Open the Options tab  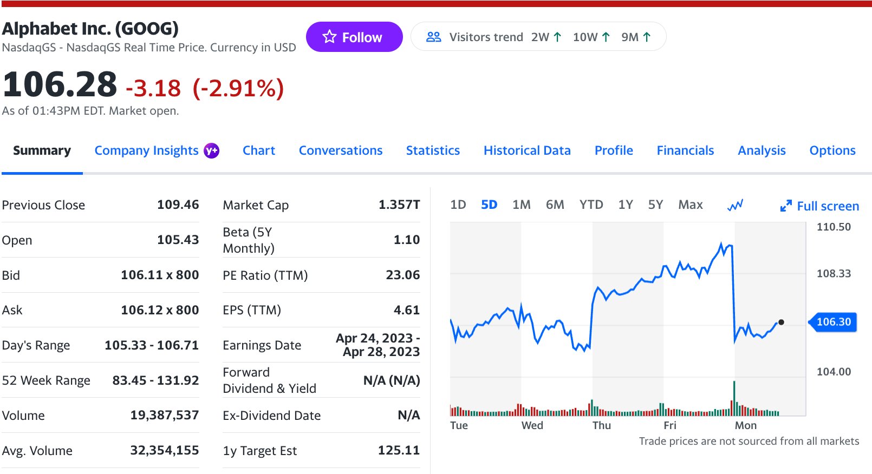click(832, 150)
